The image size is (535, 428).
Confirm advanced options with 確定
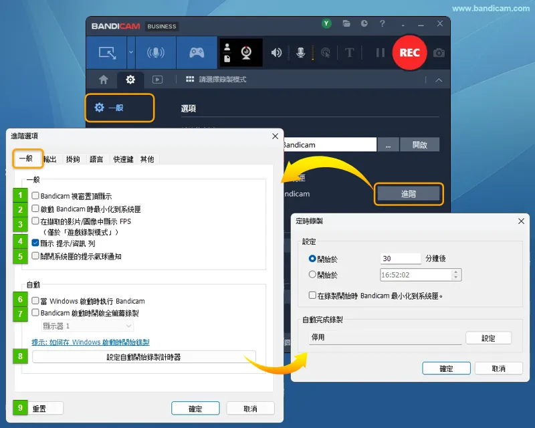click(x=195, y=409)
